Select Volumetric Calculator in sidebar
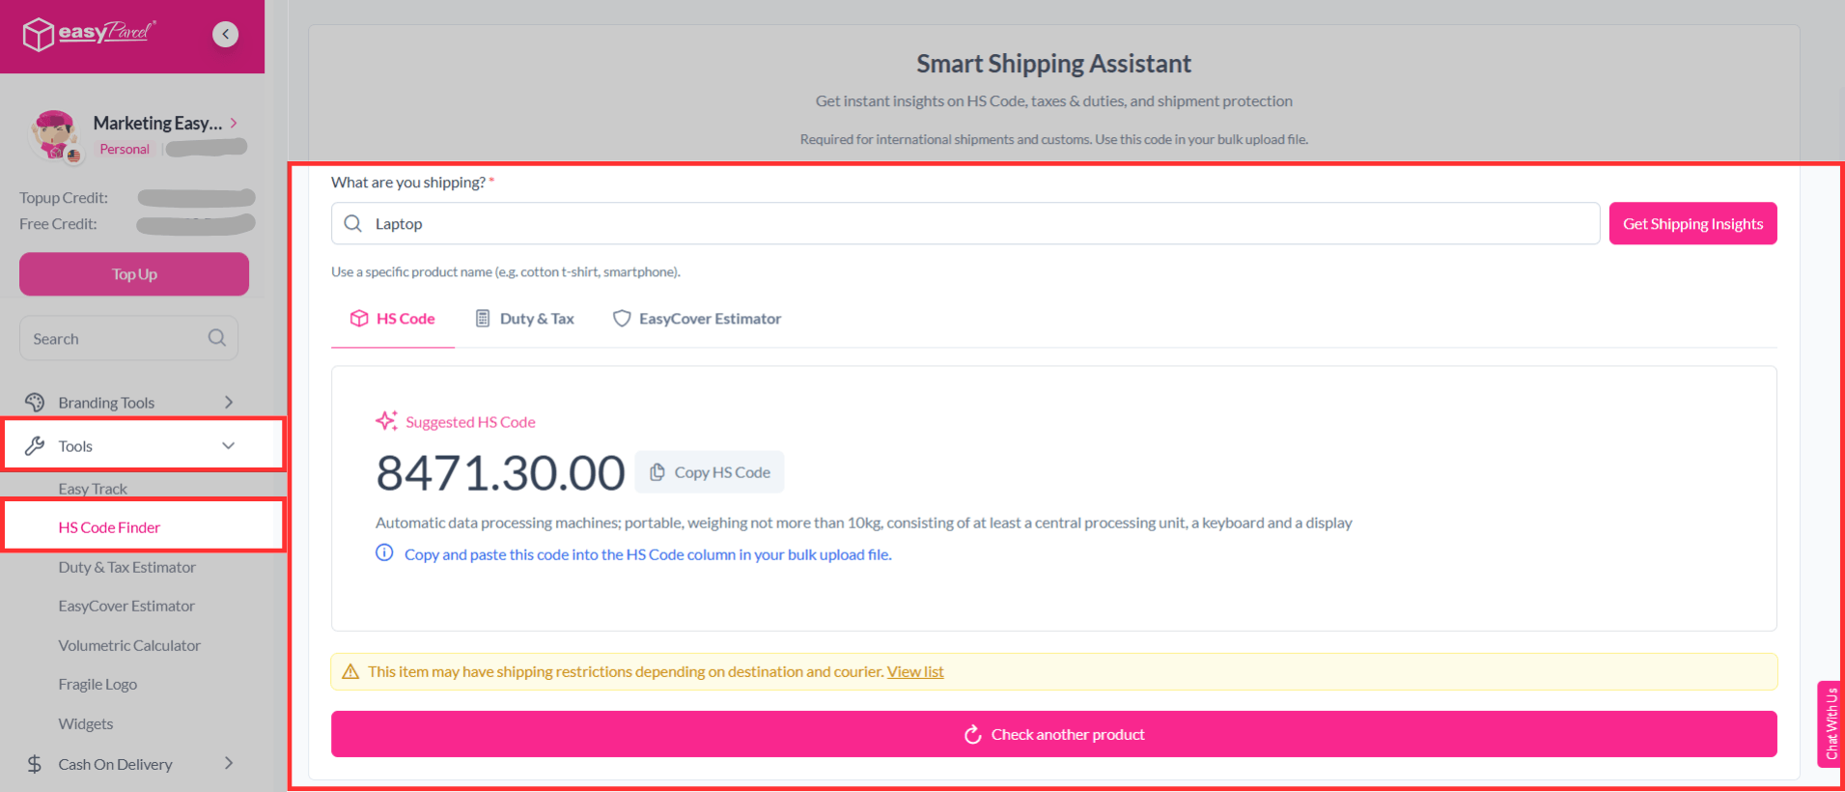Screen dimensions: 1845x792 point(129,645)
